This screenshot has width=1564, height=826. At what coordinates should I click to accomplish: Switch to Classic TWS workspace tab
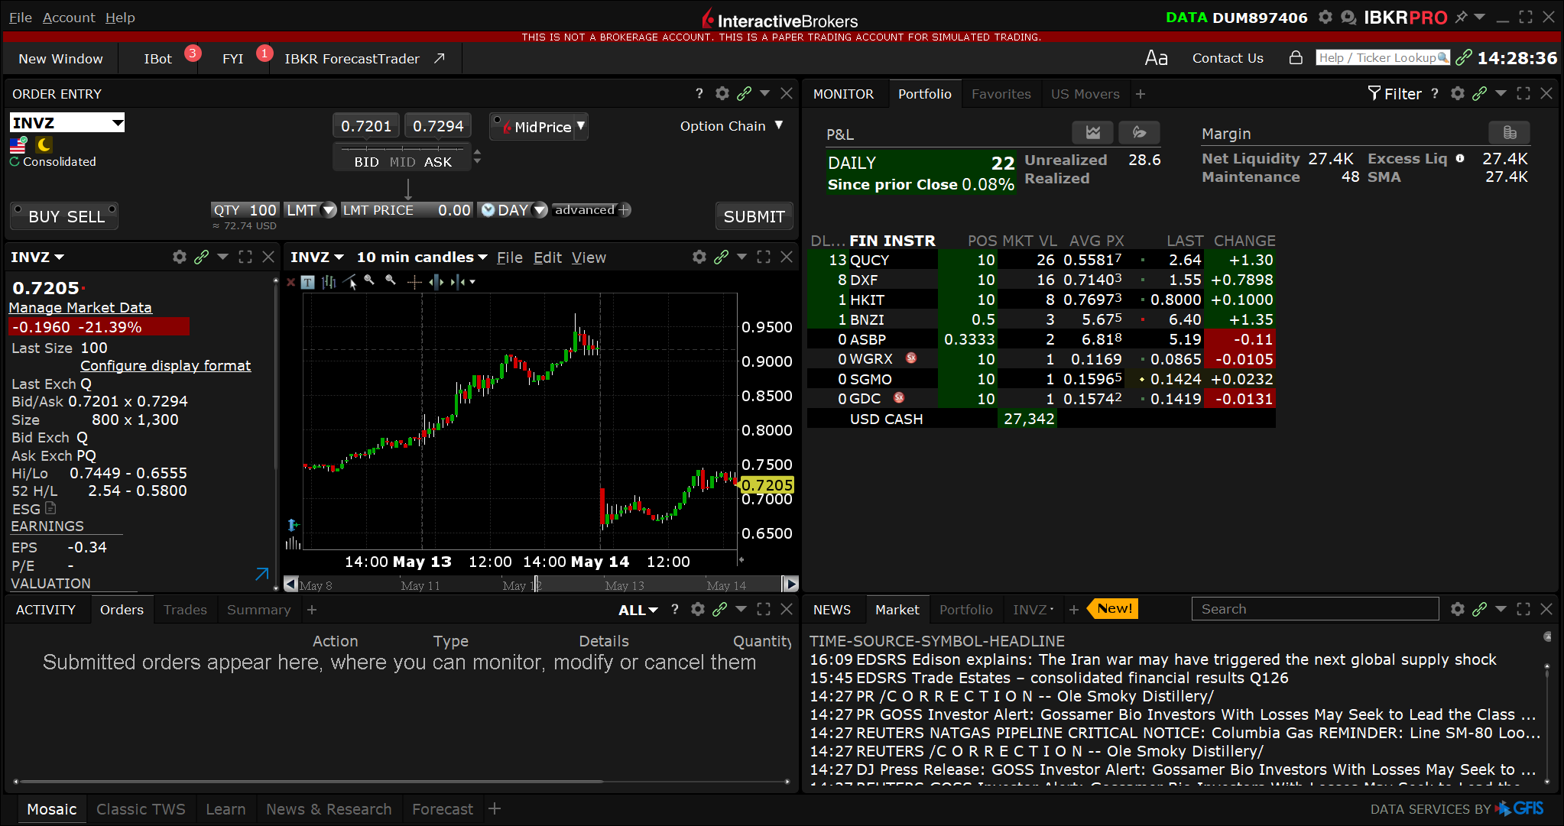point(141,809)
